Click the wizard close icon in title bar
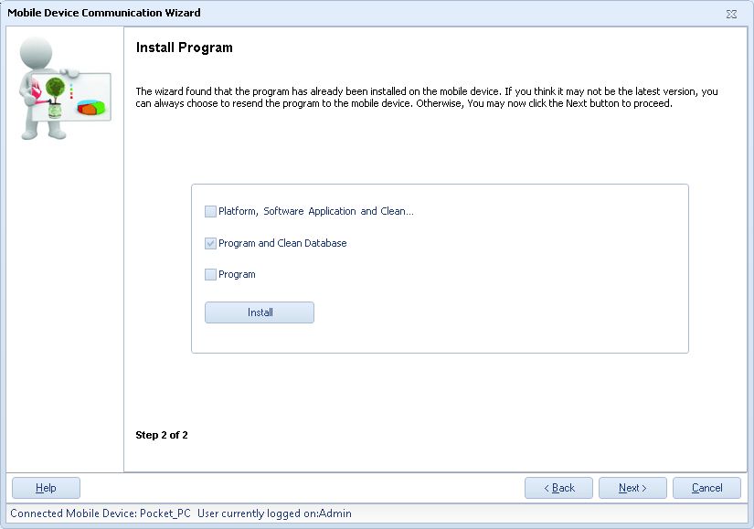This screenshot has height=529, width=754. point(731,15)
